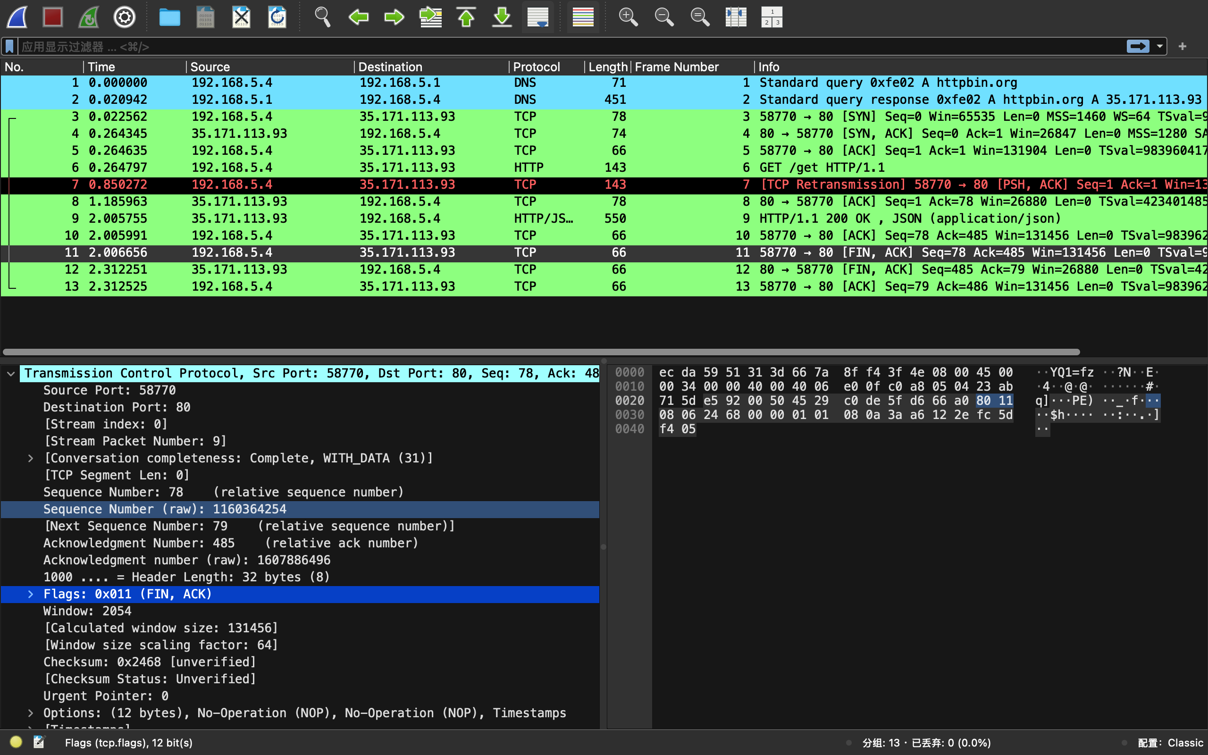This screenshot has height=755, width=1208.
Task: Find a packet with magnifier icon
Action: 322,17
